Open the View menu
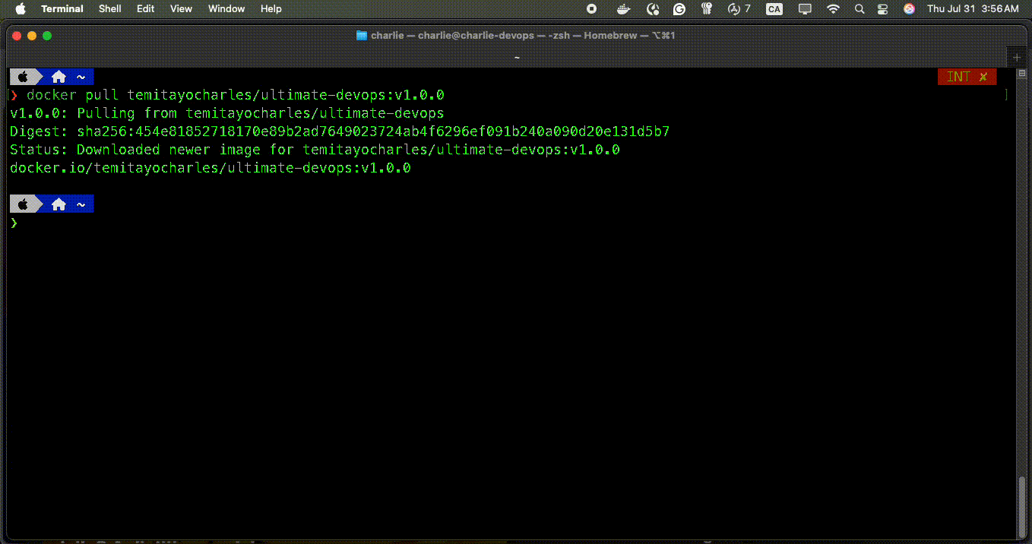Screen dimensions: 1032x544 click(181, 9)
